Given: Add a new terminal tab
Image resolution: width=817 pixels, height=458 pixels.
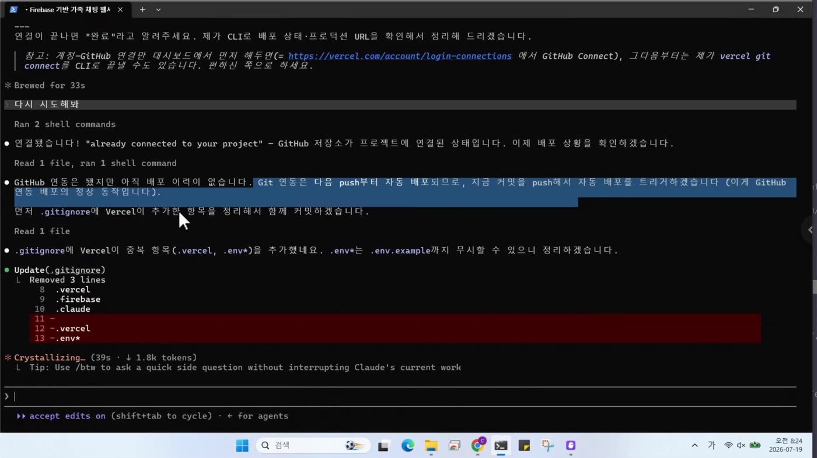Looking at the screenshot, I should pos(142,10).
